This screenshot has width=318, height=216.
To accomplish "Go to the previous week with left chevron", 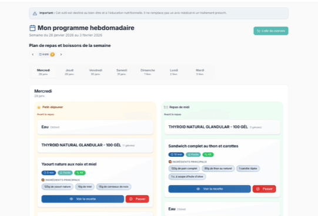I will [x=33, y=54].
